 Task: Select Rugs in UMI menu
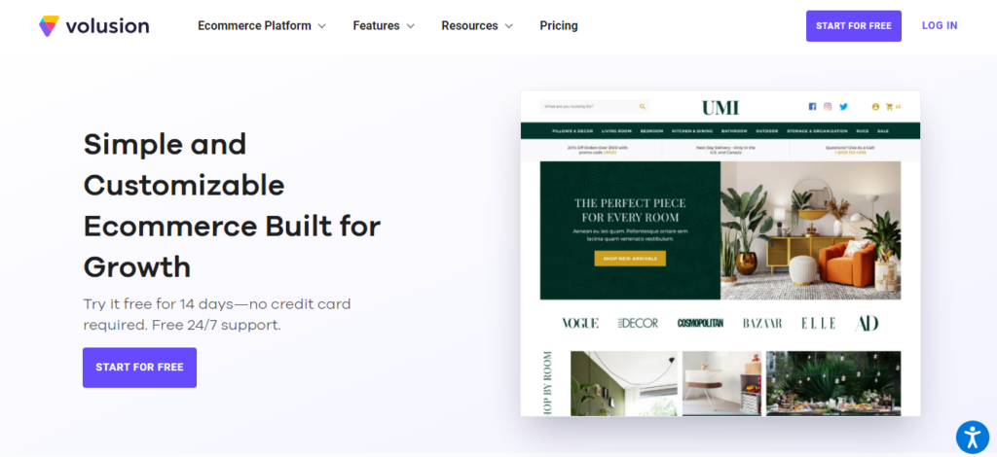tap(863, 130)
